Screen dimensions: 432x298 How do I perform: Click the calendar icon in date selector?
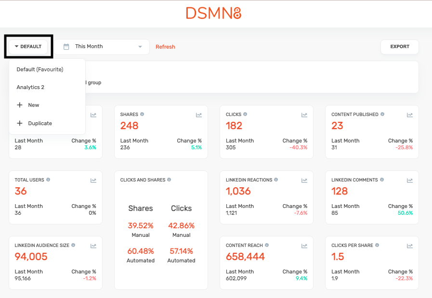[66, 47]
